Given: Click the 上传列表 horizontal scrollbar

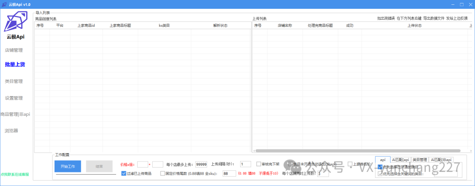Looking at the screenshot, I should [358, 150].
